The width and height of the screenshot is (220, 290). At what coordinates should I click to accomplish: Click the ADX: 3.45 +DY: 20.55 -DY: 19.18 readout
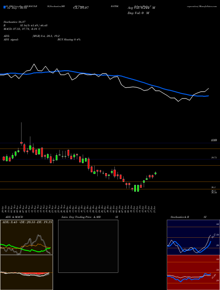click(x=27, y=222)
